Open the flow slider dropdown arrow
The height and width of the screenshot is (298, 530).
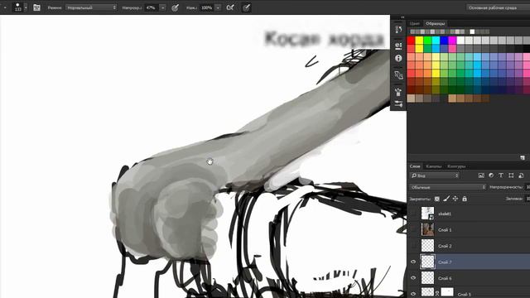click(x=218, y=7)
